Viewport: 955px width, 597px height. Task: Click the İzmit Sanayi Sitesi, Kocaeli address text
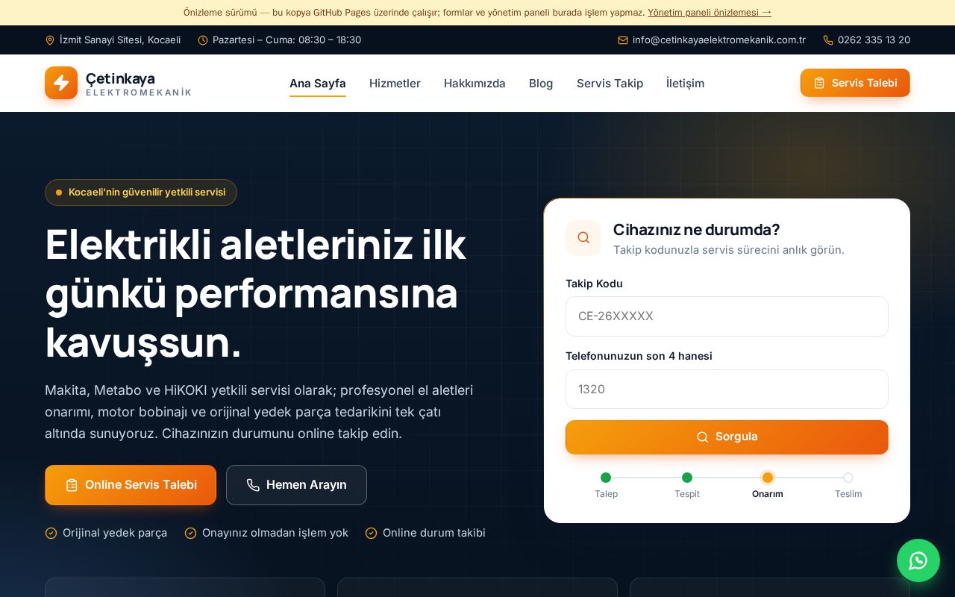click(x=120, y=40)
